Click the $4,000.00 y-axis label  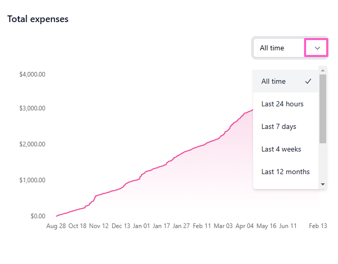coord(32,74)
